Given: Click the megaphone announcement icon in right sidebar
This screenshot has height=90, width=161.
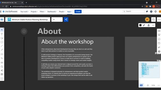Looking at the screenshot, I should (x=159, y=47).
